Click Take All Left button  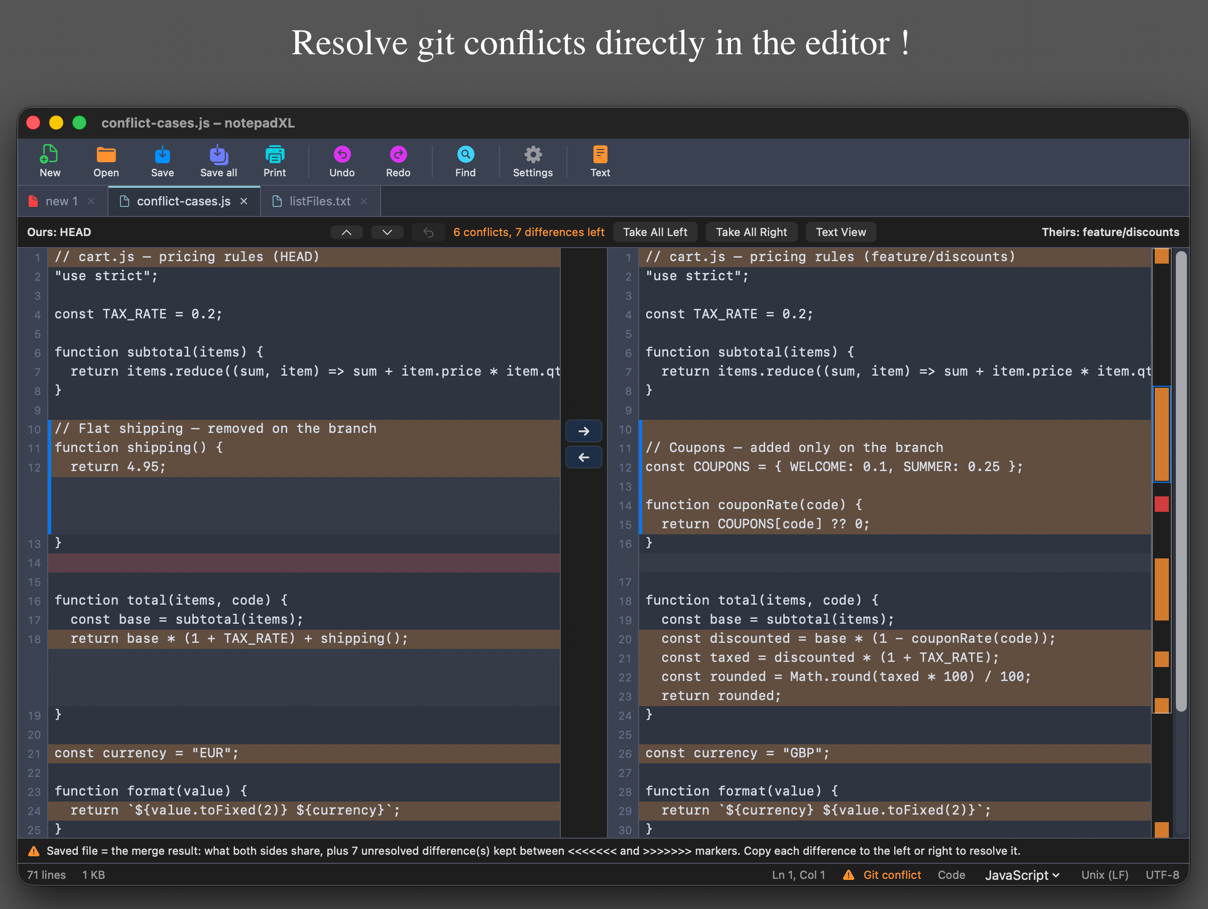coord(655,232)
